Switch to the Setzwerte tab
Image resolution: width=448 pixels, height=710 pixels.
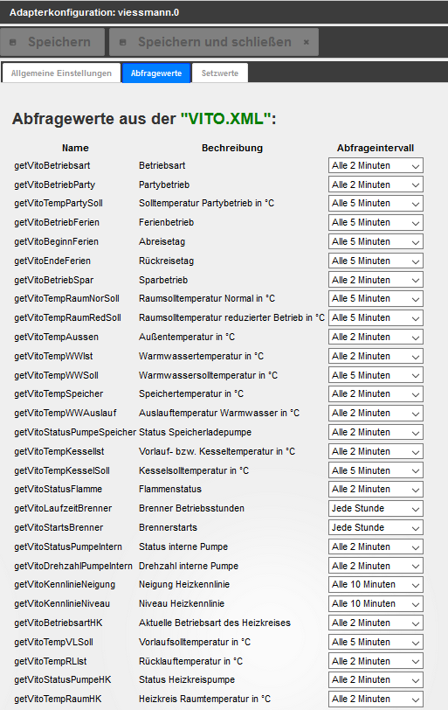(x=220, y=73)
